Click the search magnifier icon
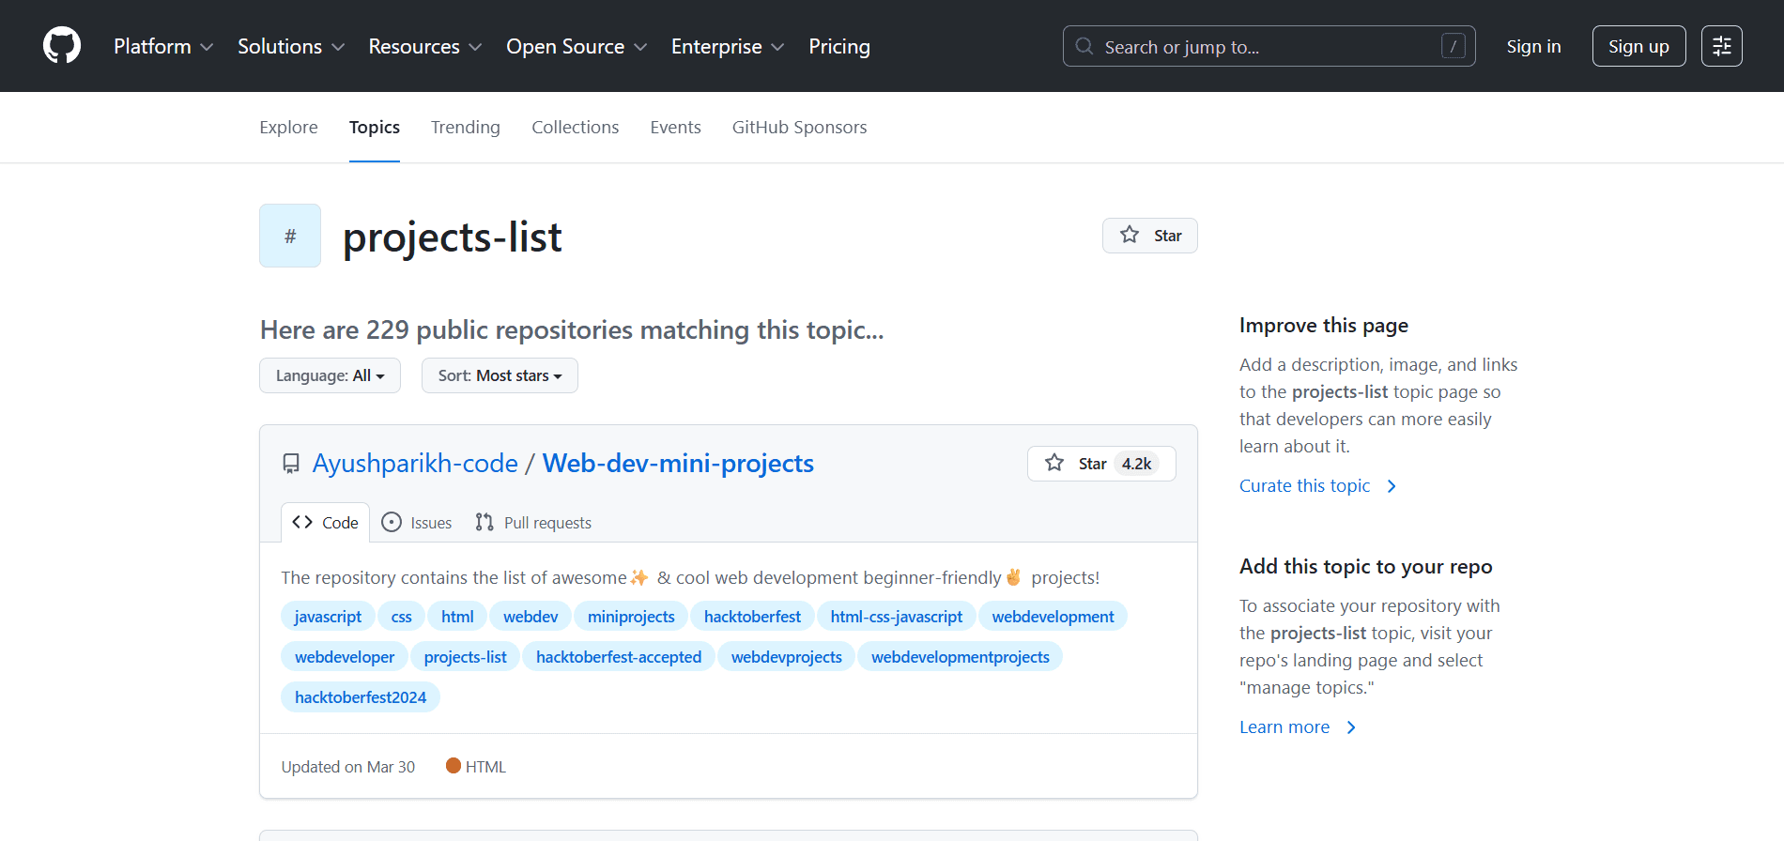The height and width of the screenshot is (841, 1784). pyautogui.click(x=1084, y=46)
